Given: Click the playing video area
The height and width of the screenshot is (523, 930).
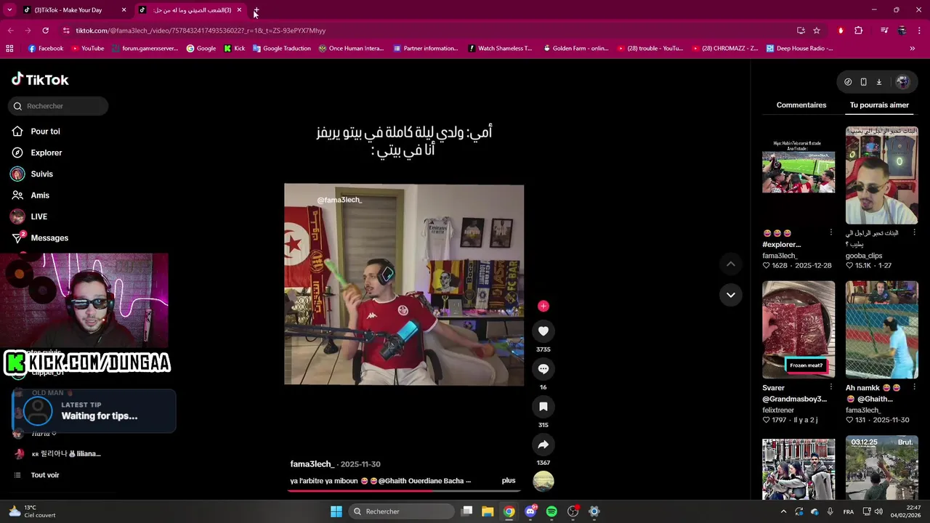Looking at the screenshot, I should tap(404, 285).
